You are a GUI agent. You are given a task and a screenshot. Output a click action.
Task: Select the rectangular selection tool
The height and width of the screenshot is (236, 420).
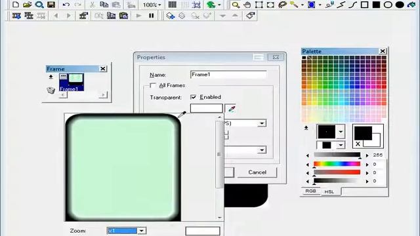click(x=259, y=5)
